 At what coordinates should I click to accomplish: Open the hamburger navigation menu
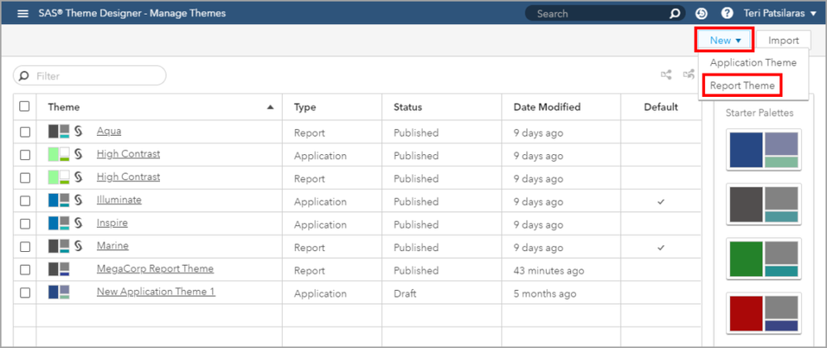point(23,13)
